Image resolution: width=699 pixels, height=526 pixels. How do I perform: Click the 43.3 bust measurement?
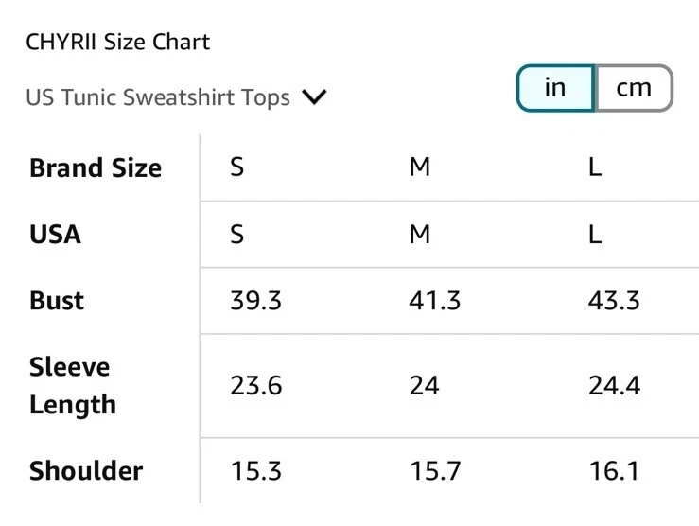[614, 301]
